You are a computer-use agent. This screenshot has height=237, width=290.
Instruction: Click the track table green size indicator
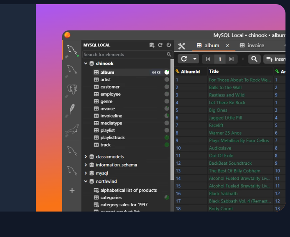click(167, 145)
